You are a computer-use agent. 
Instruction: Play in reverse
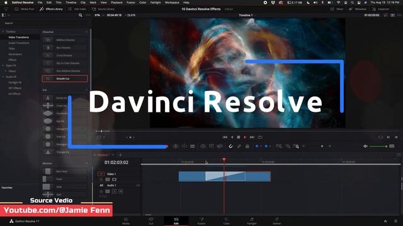[232, 137]
